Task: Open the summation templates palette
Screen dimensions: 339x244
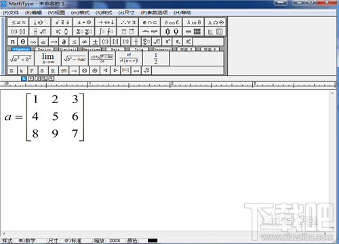Action: tap(84, 32)
